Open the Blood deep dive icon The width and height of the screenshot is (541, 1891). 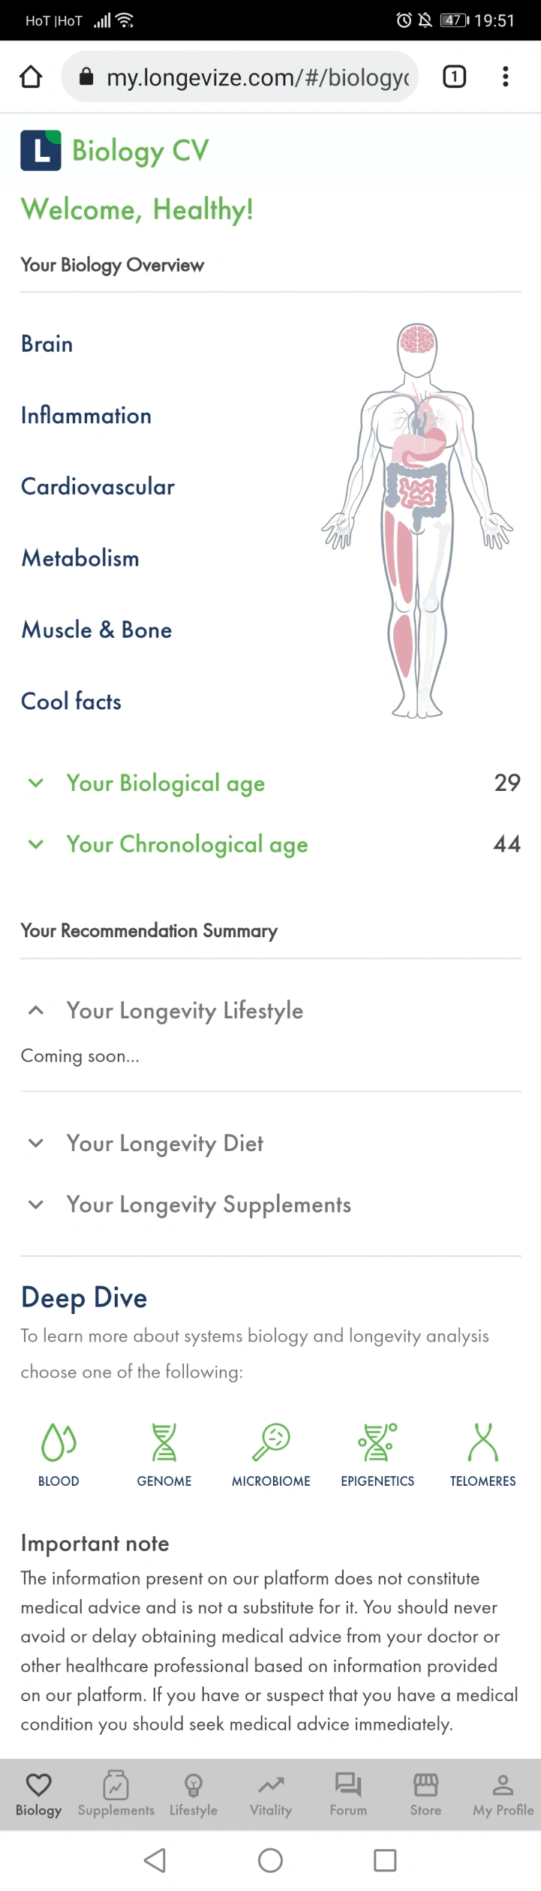[x=59, y=1442]
